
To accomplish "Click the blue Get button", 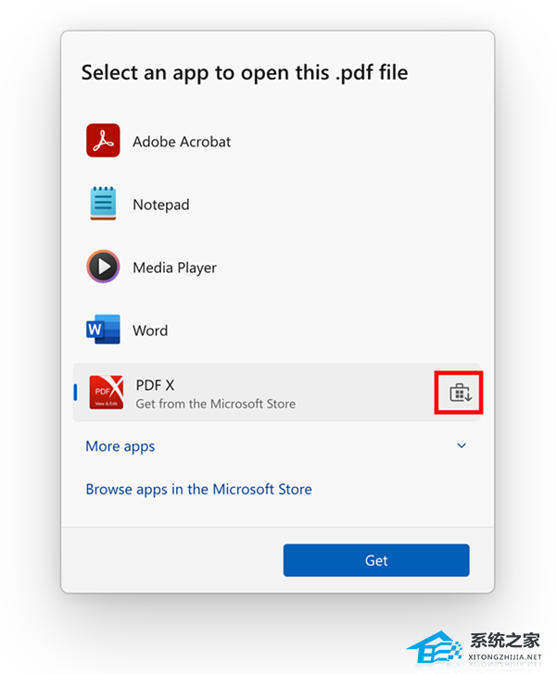I will [x=376, y=560].
